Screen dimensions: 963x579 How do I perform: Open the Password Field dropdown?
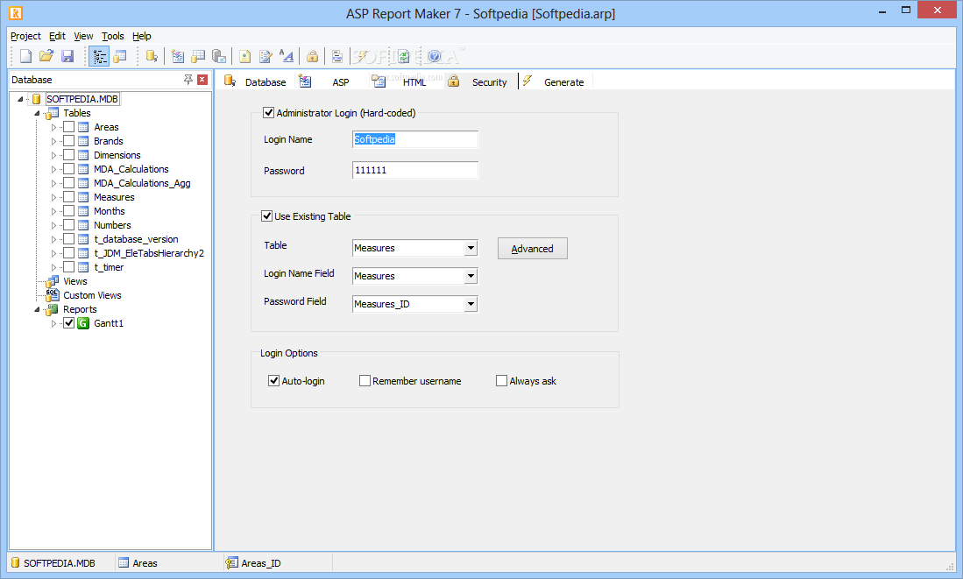click(471, 304)
